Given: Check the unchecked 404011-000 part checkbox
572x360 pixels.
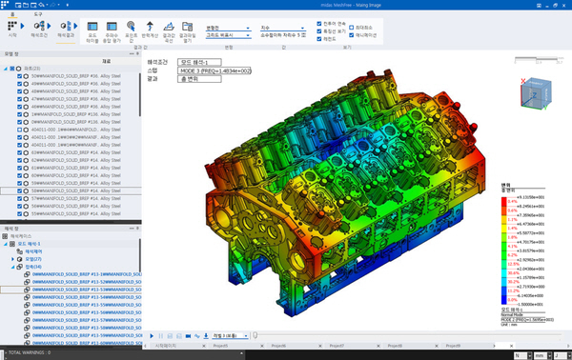Looking at the screenshot, I should (20, 130).
